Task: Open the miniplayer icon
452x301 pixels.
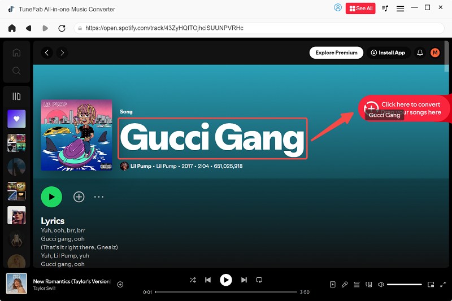Action: (x=431, y=285)
